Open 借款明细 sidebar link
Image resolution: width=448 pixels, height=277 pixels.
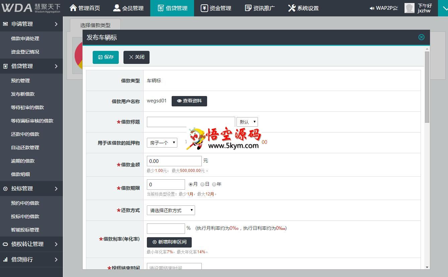pyautogui.click(x=20, y=174)
